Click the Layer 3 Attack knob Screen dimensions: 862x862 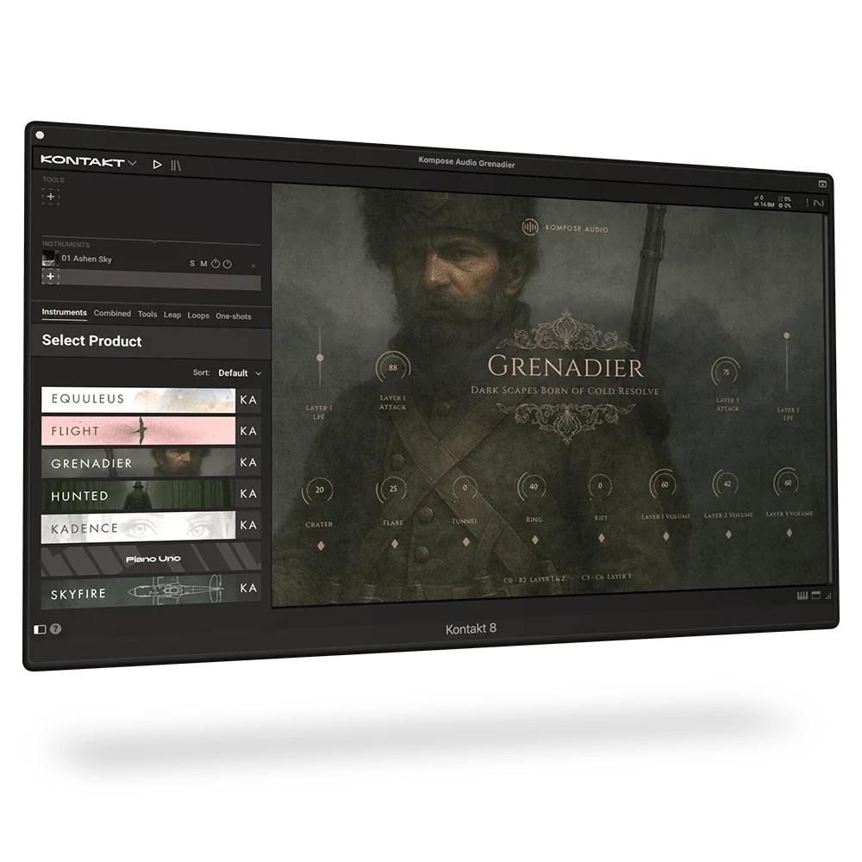click(726, 372)
